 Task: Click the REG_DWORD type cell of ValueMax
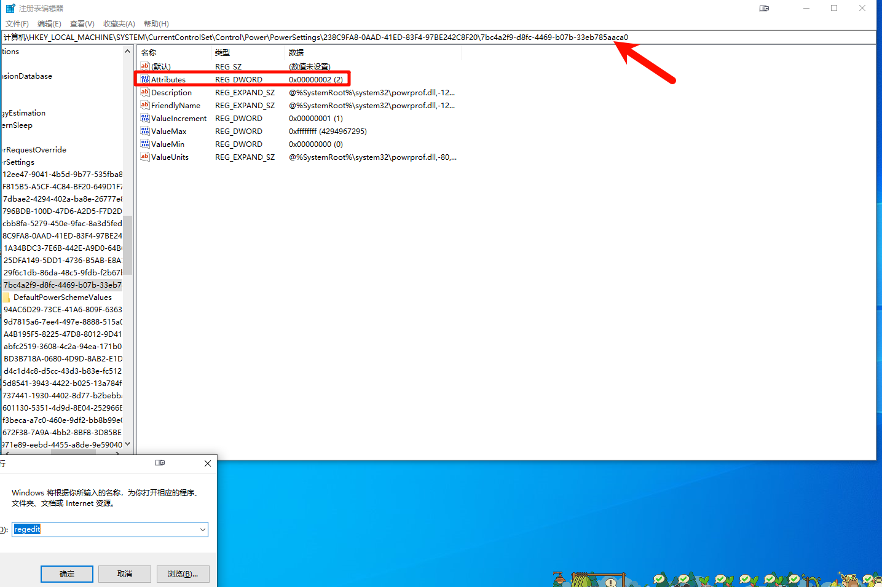[x=238, y=131]
